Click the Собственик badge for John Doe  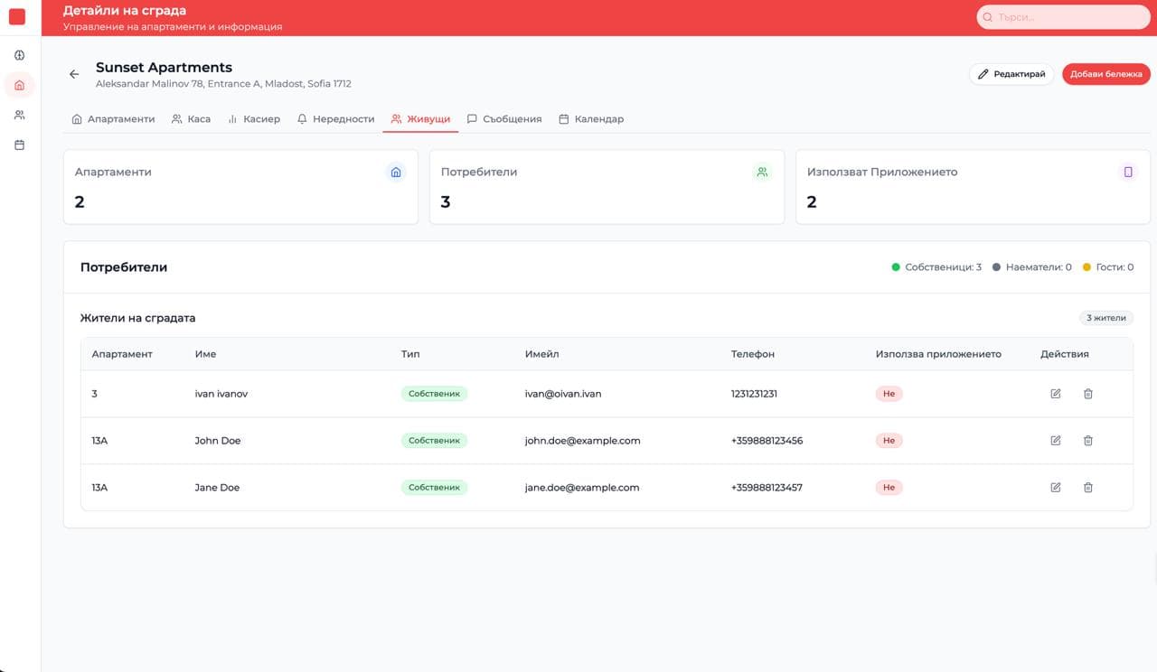[x=434, y=441]
